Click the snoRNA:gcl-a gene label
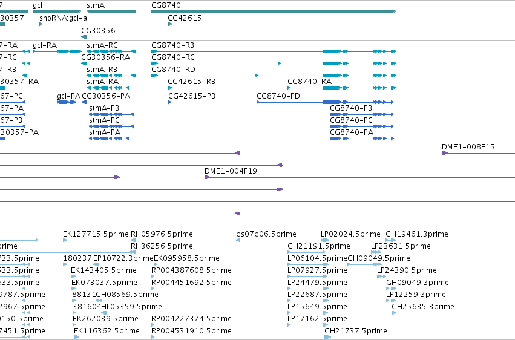 64,18
